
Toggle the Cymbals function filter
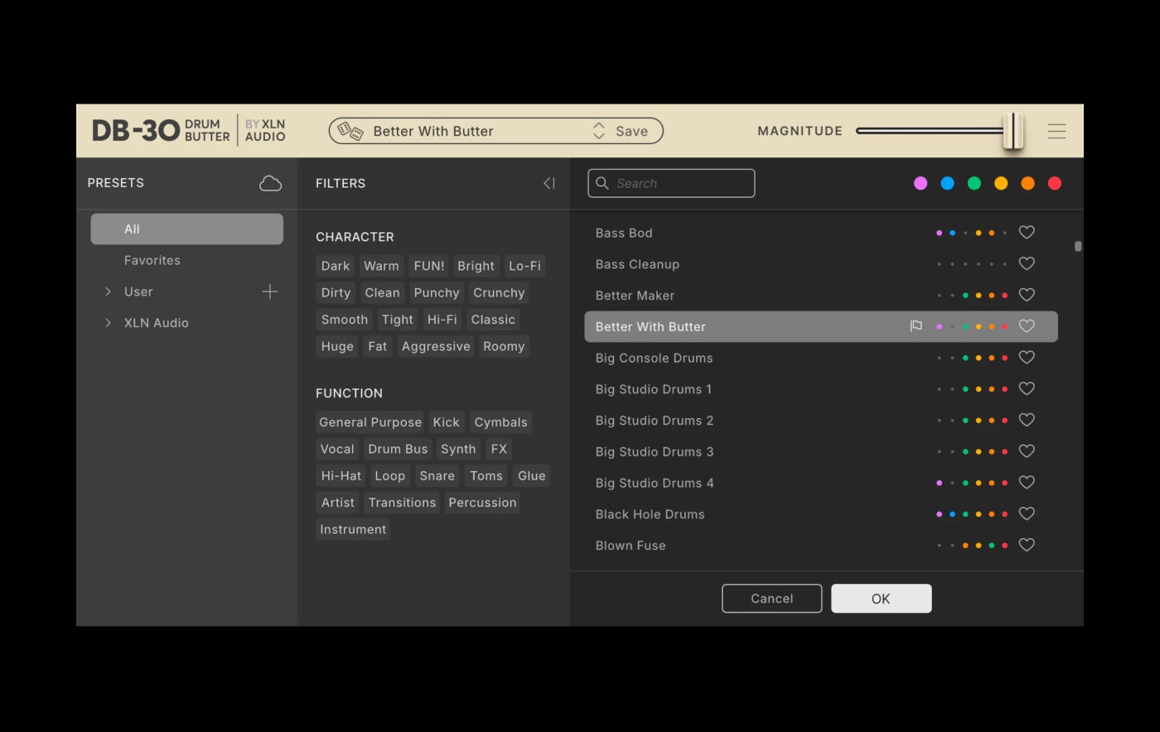[500, 422]
